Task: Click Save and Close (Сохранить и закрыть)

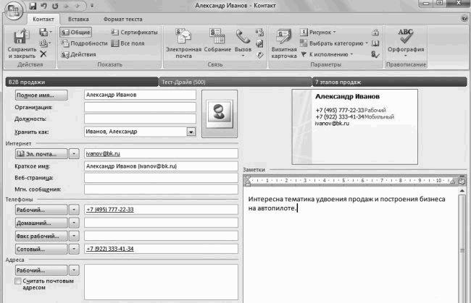Action: 22,44
